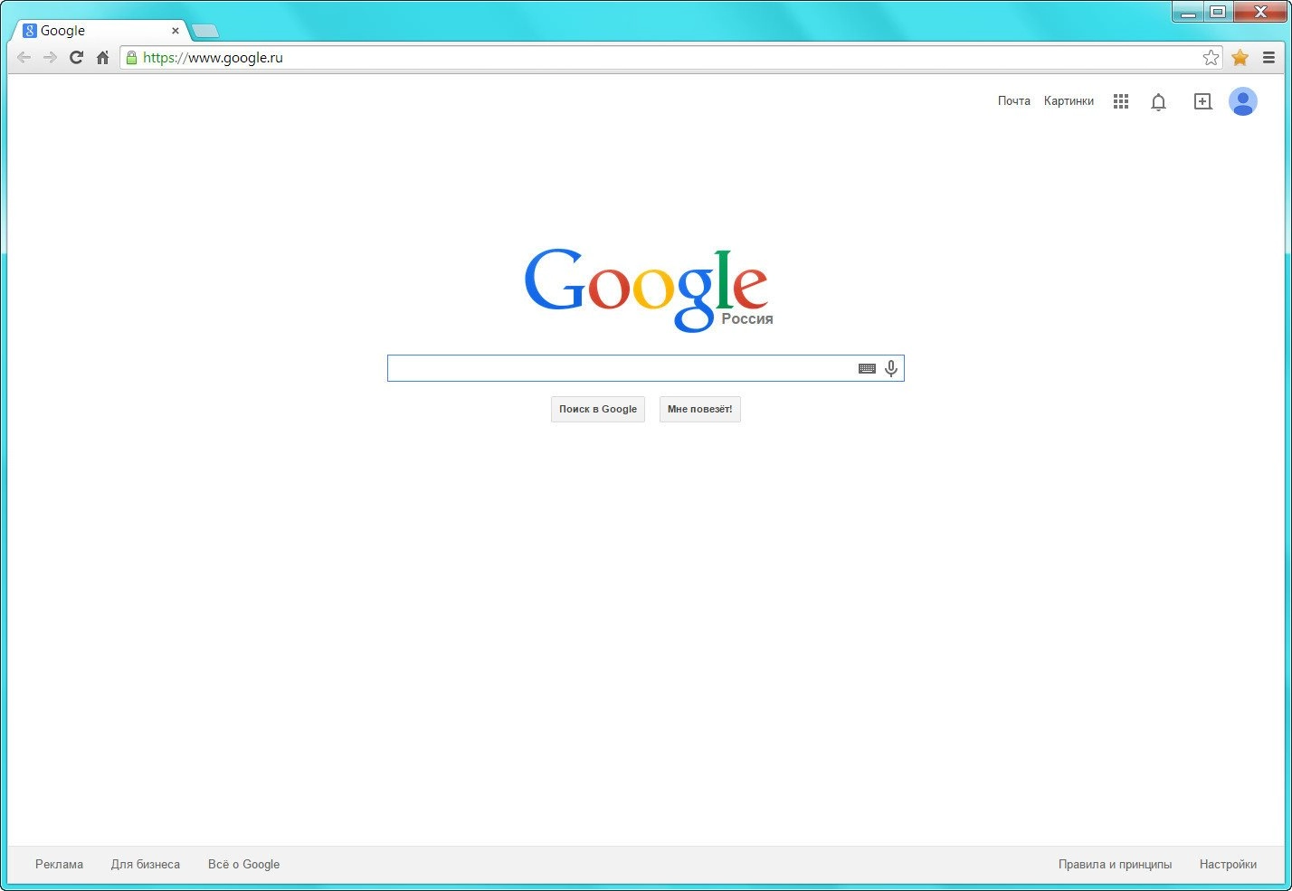Screen dimensions: 1292x891
Task: Open the Всё о Google link
Action: pos(244,864)
